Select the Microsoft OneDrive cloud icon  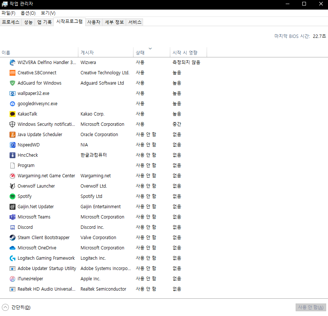(13, 248)
